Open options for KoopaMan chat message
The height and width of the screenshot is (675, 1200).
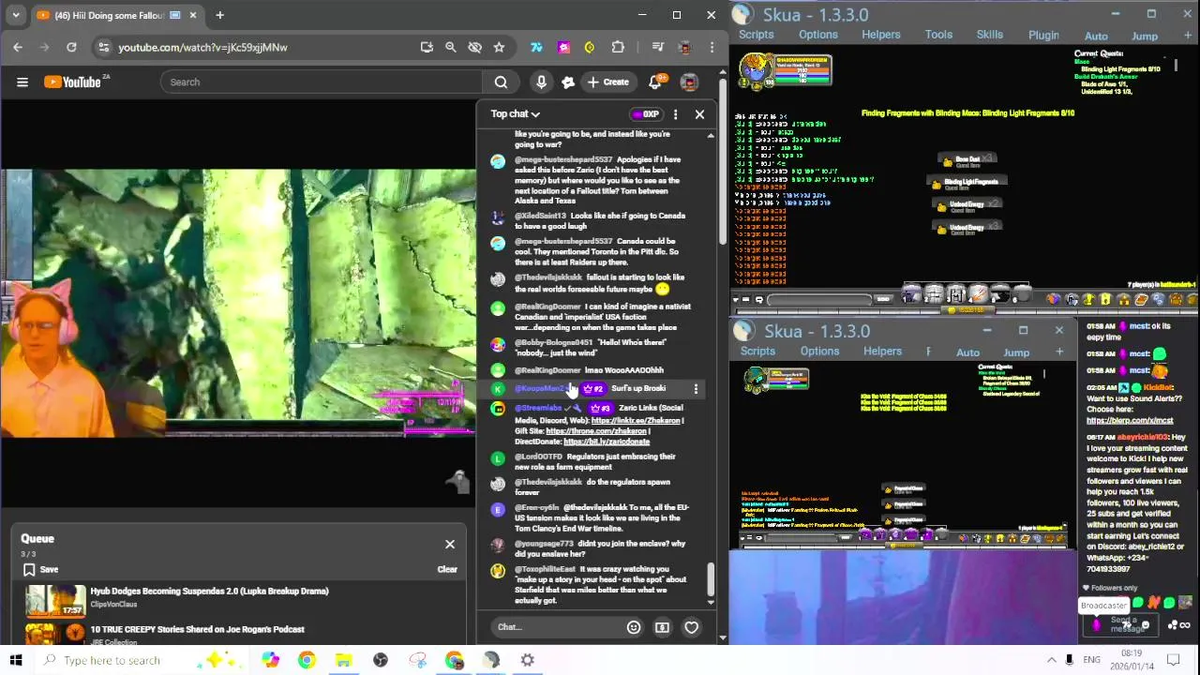696,389
